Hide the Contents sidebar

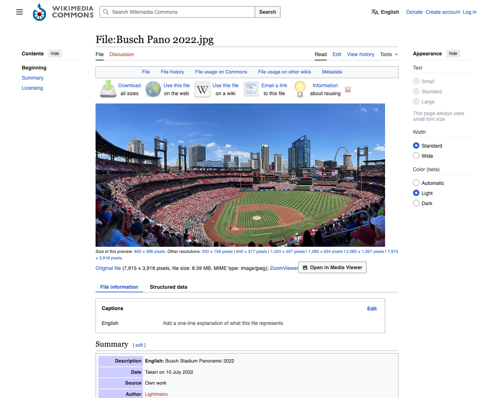point(55,54)
